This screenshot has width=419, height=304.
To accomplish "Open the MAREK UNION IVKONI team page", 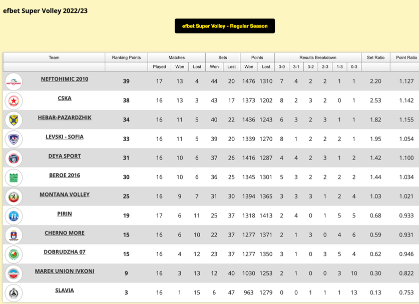I will pos(65,271).
